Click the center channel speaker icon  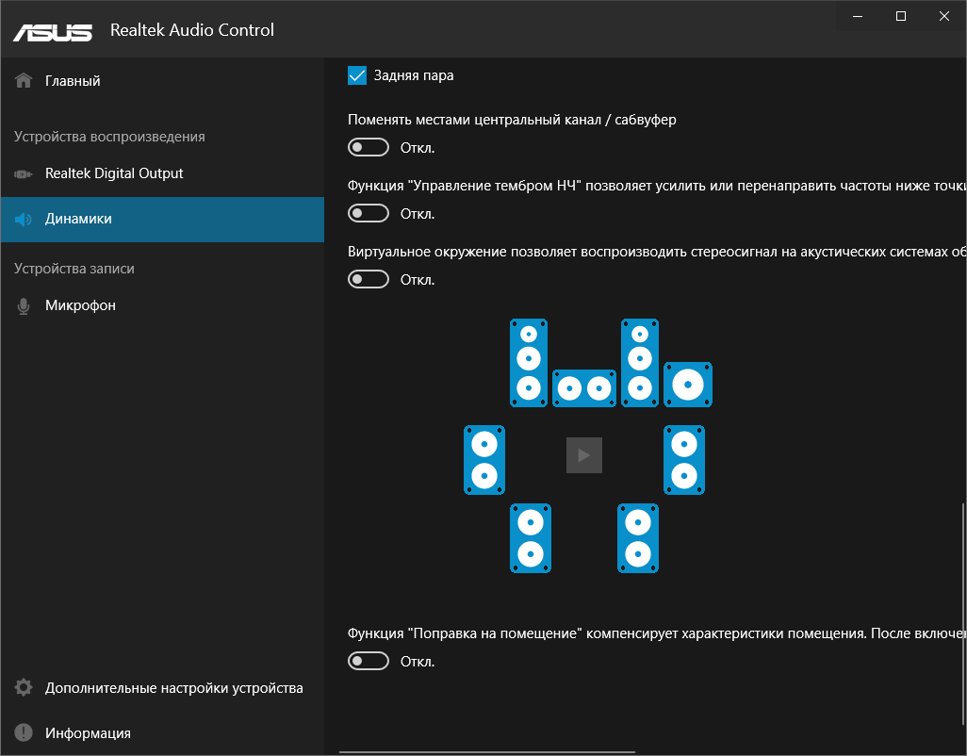click(584, 387)
